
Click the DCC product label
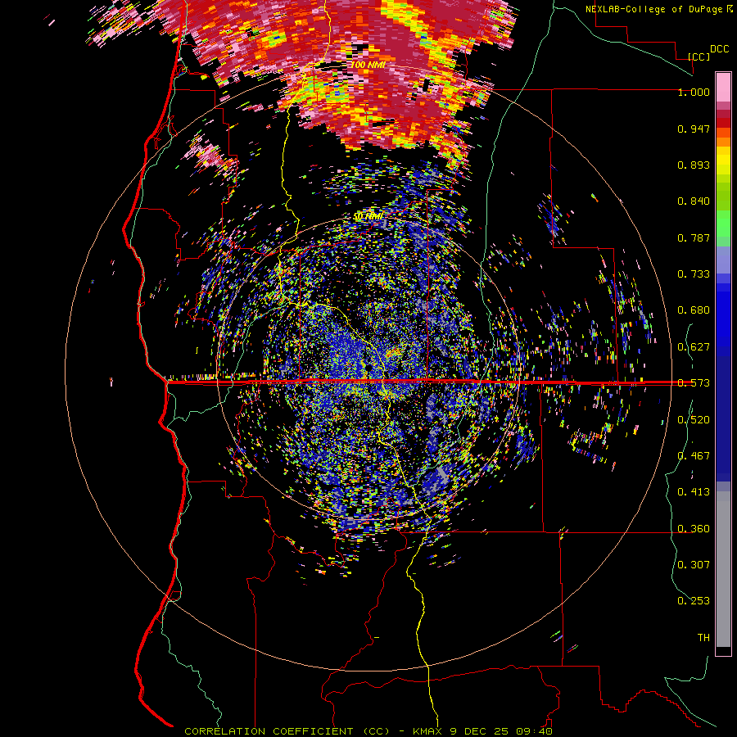(x=719, y=49)
